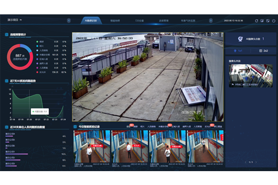Image resolution: width=278 pixels, height=185 pixels.
Task: Filter capture records by 越界入侵
Action: [x=187, y=127]
